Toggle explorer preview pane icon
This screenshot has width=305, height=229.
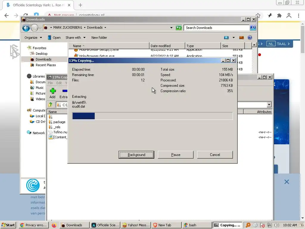coord(242,38)
